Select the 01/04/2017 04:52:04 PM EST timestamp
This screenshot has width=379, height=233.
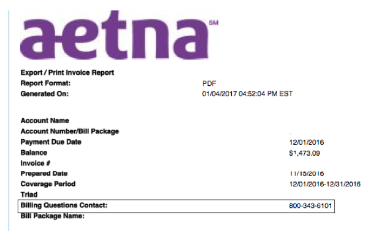247,94
